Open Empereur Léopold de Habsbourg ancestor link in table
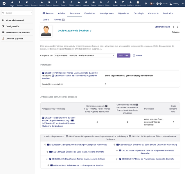Viewport: 185px width, 174px height. [59, 119]
